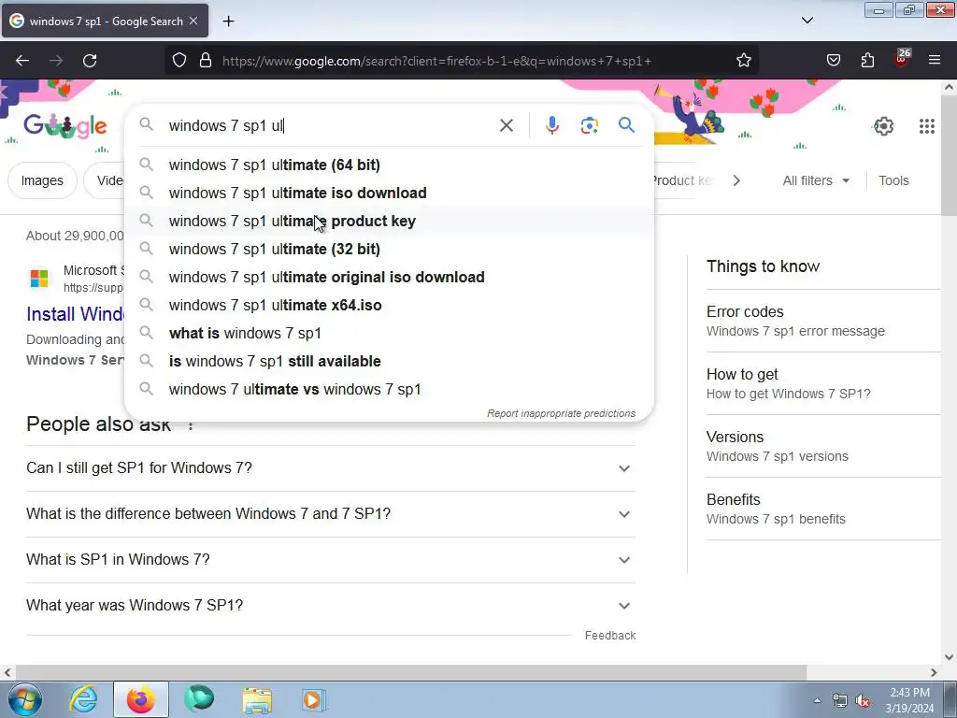Open the Windows Start menu
This screenshot has height=718, width=957.
[24, 699]
